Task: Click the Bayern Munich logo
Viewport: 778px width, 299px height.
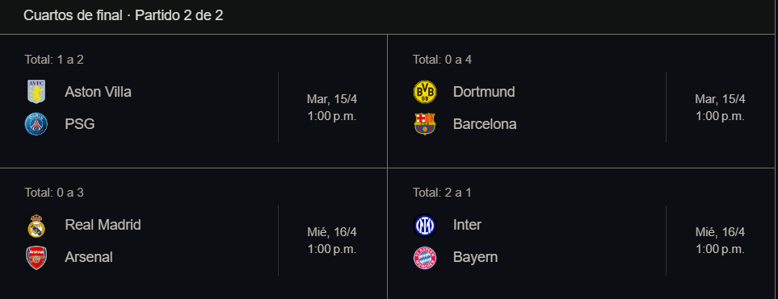Action: tap(425, 258)
